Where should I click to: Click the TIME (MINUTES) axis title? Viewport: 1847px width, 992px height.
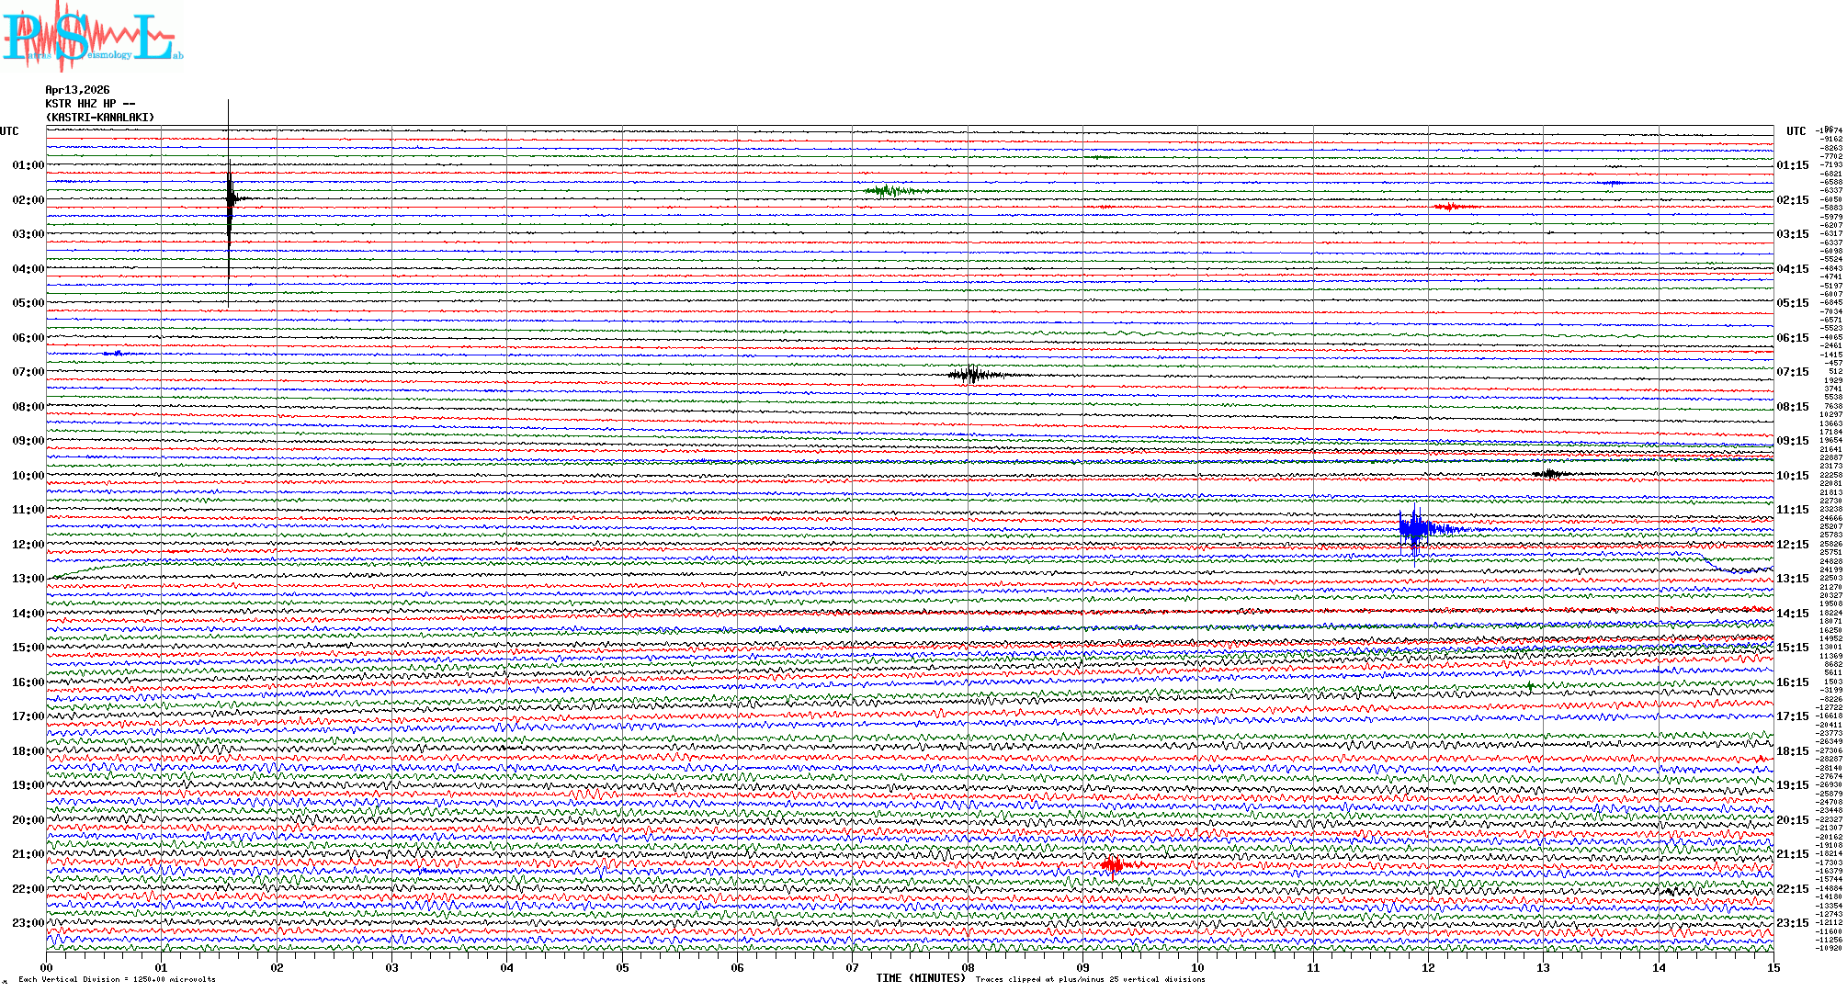(921, 978)
